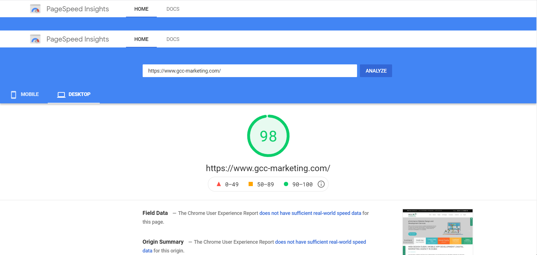The image size is (537, 255).
Task: Click the ANALYZE button
Action: (x=376, y=71)
